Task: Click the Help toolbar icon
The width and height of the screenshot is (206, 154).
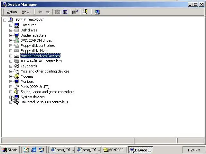Action: (85, 12)
